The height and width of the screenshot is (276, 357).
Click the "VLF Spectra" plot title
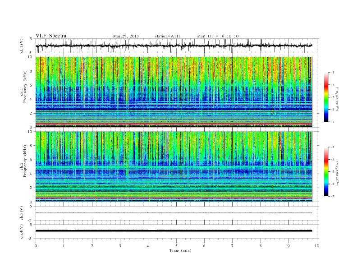51,36
